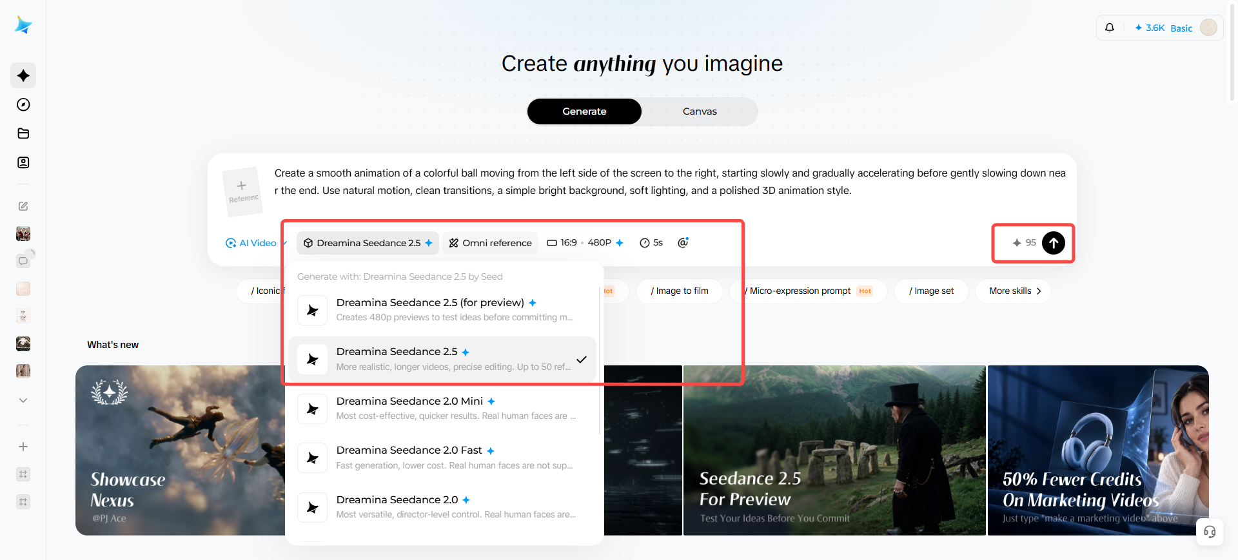Click the Dreamina logo in the sidebar
Viewport: 1238px width, 560px height.
(x=23, y=25)
